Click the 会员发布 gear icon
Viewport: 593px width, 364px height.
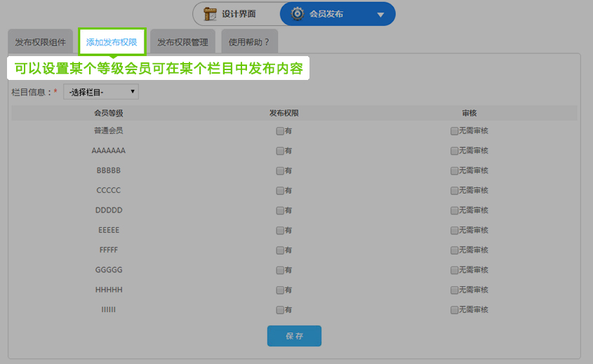[298, 14]
